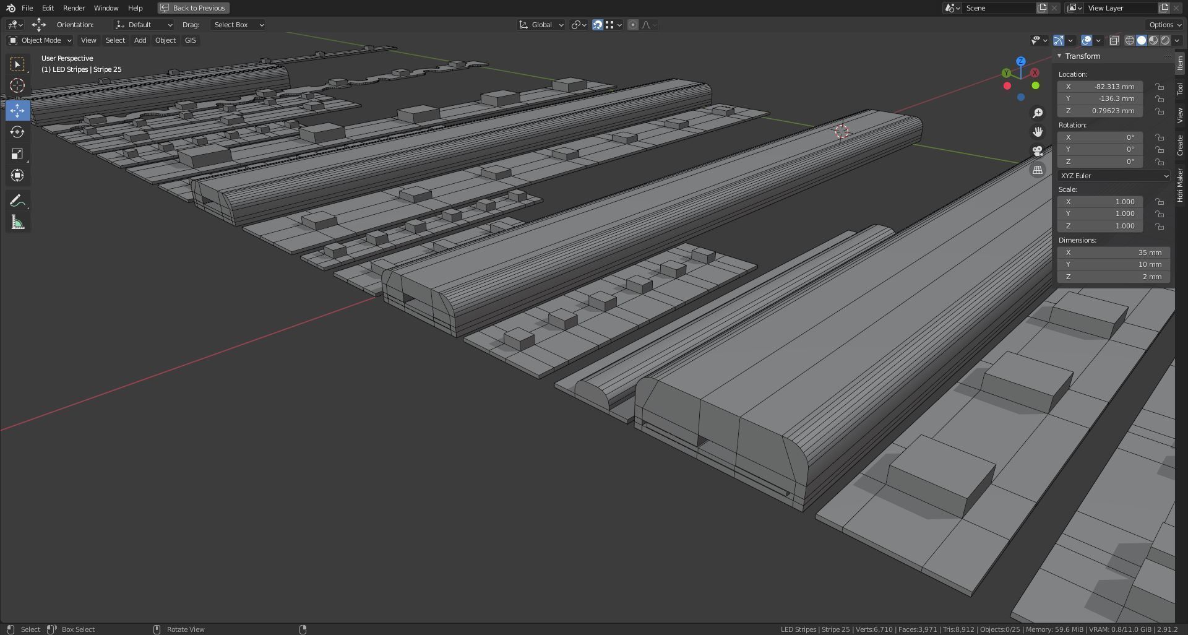Open the scene browse icon dropdown
1188x635 pixels.
pos(952,8)
